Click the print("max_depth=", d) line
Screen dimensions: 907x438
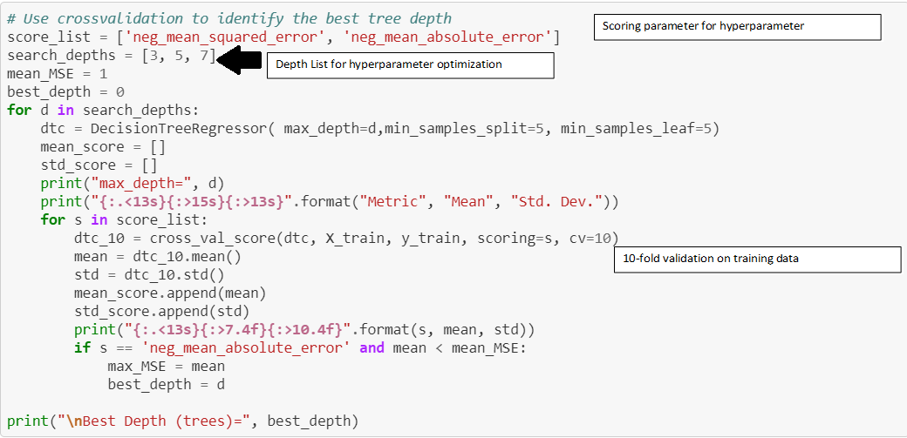pos(133,184)
